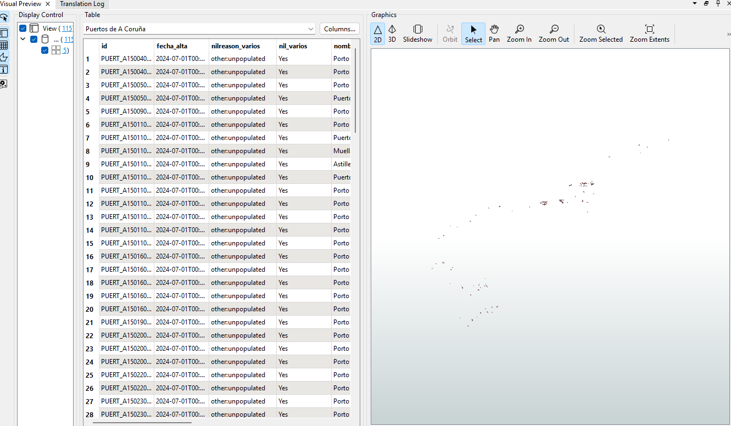Open the Columns... button

pos(339,29)
